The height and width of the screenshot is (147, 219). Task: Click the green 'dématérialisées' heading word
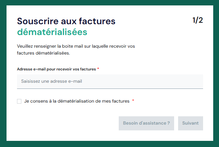coord(52,33)
